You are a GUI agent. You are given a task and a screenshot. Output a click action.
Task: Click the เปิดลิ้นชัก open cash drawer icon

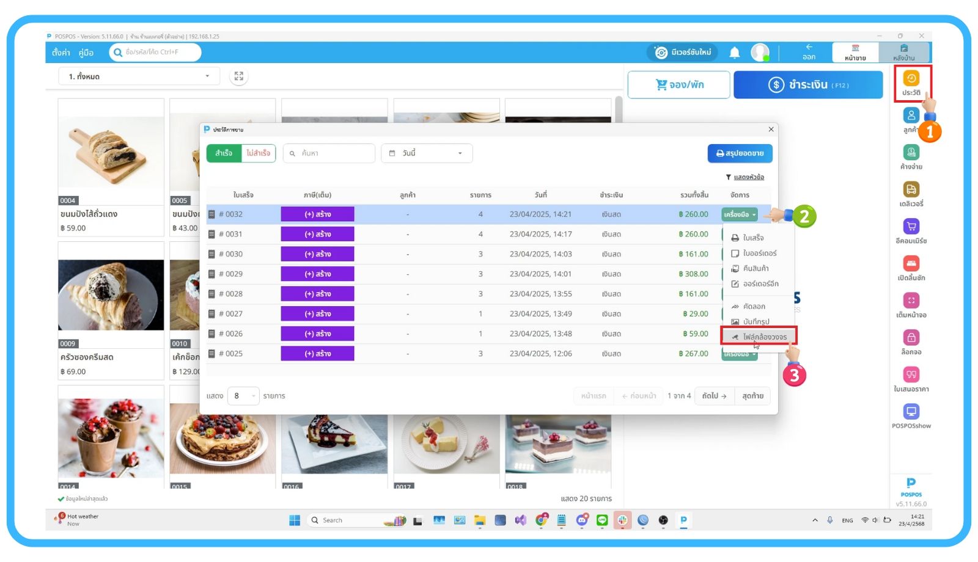(911, 268)
